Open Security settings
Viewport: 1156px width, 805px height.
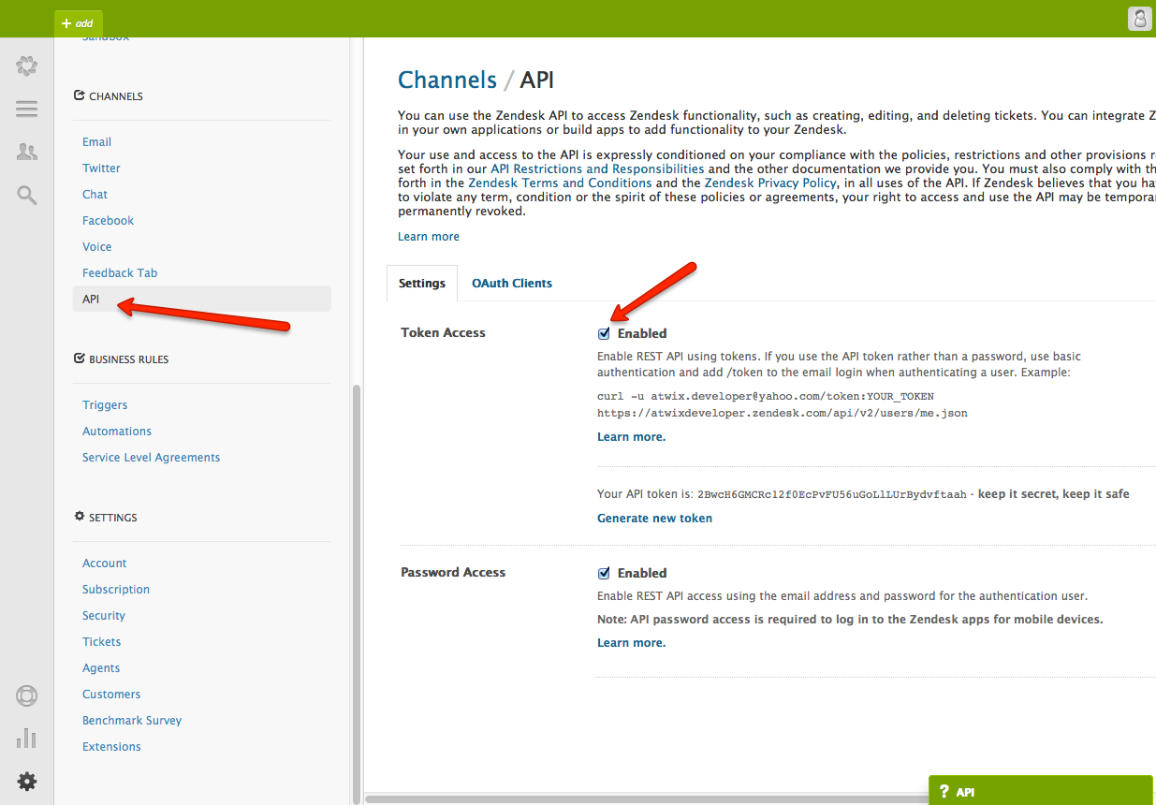[x=104, y=616]
